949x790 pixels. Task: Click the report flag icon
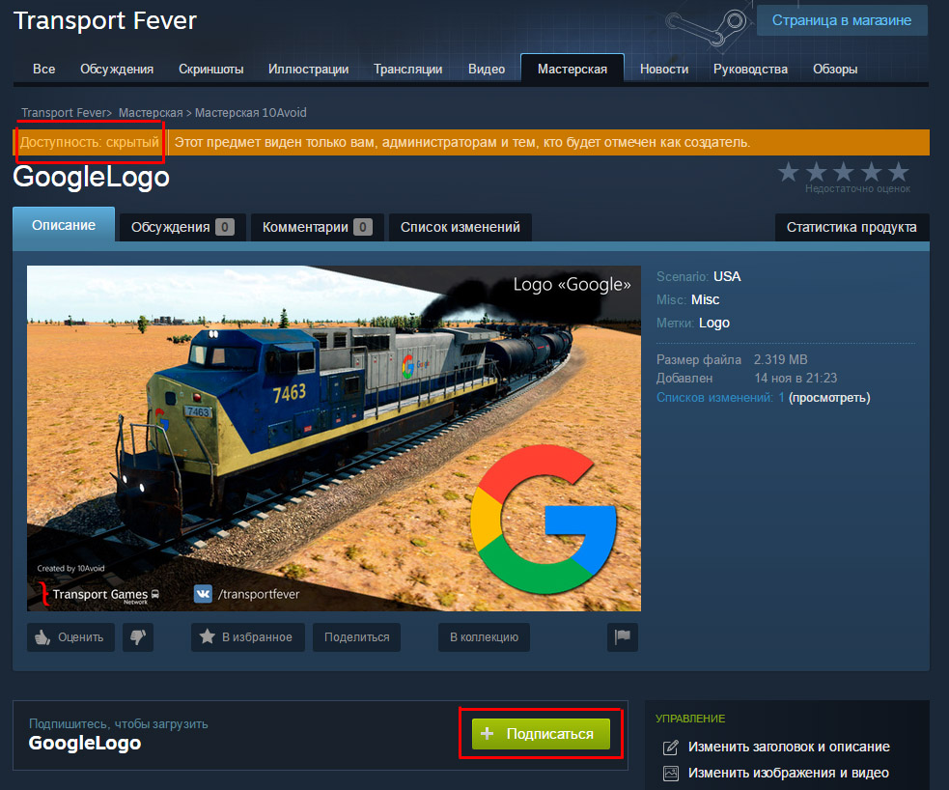(622, 636)
